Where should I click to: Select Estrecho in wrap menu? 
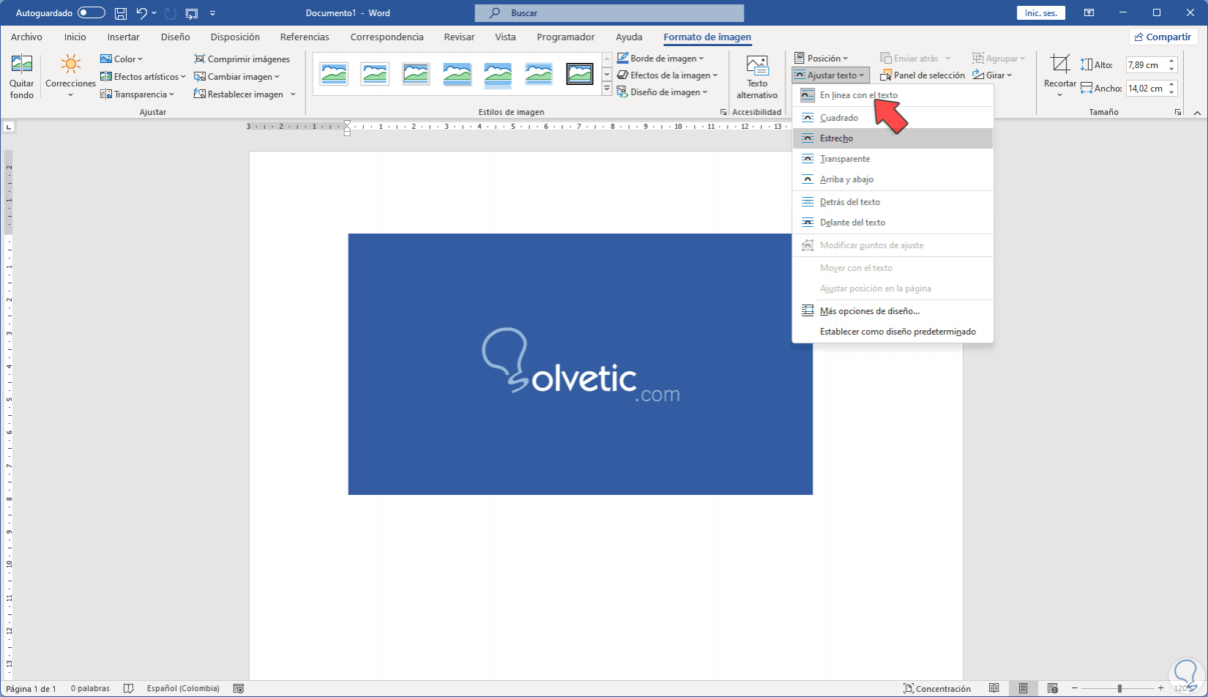(x=892, y=138)
